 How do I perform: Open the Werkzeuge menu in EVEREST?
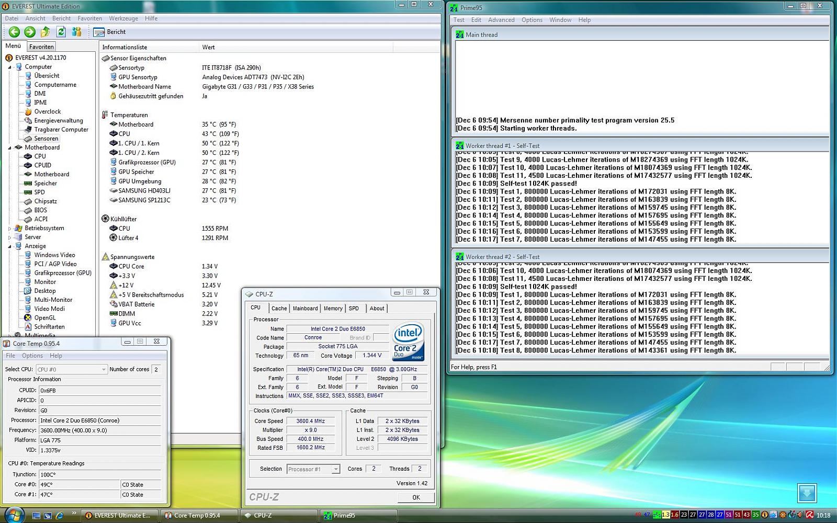coord(123,18)
